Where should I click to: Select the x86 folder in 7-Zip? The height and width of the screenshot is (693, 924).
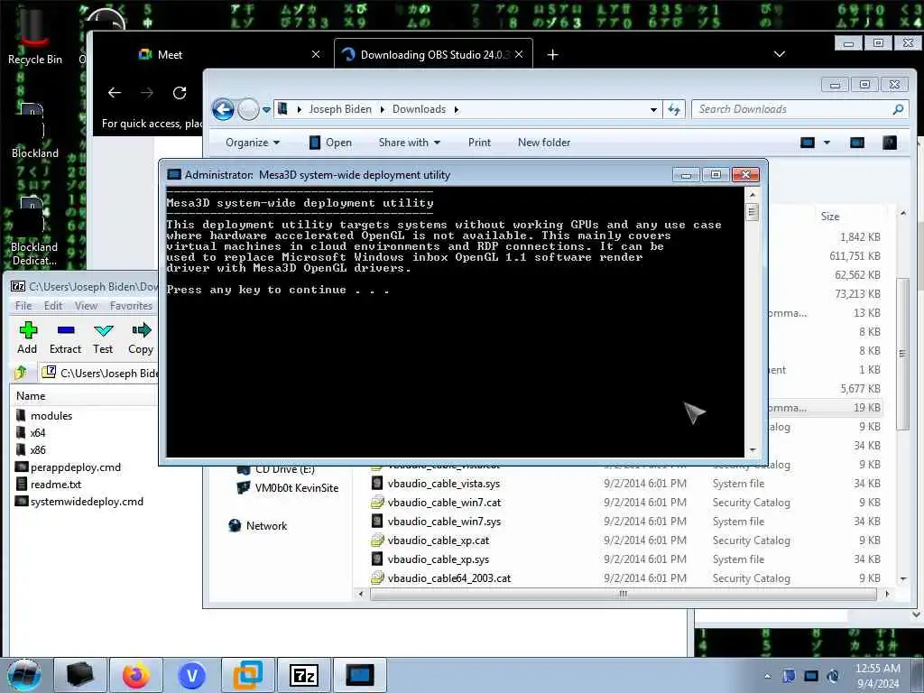pos(31,449)
